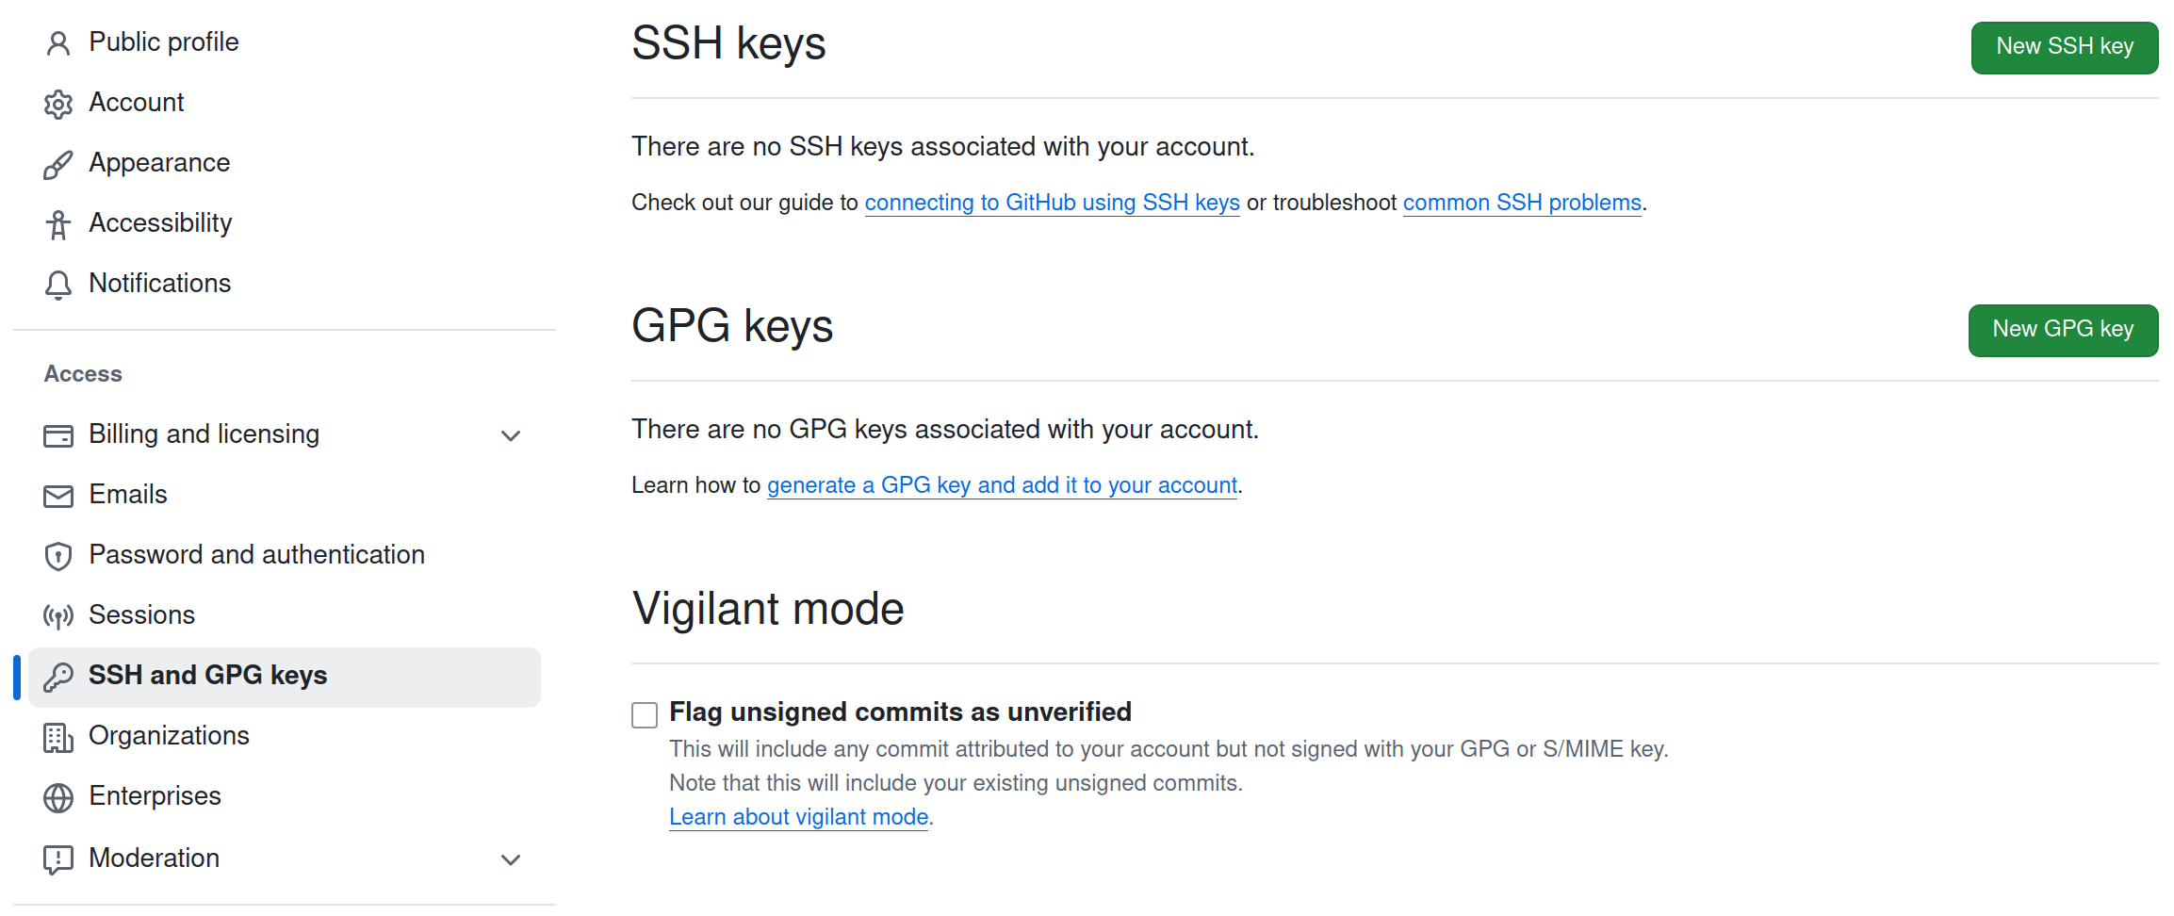Select the Public profile person icon
This screenshot has width=2174, height=916.
(x=58, y=42)
